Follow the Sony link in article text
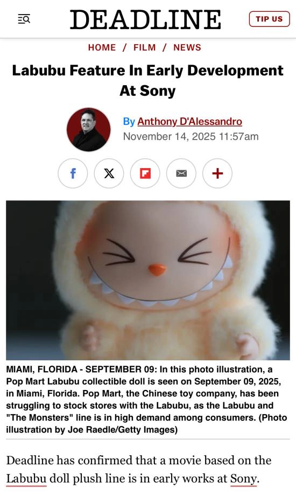Screen dimensions: 296x495 tap(243, 479)
